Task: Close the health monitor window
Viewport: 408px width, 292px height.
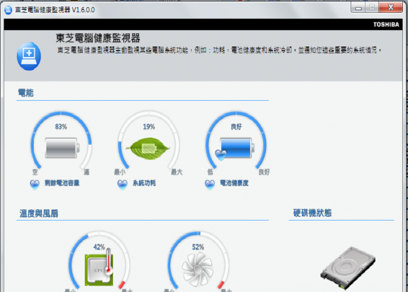Action: (x=391, y=7)
